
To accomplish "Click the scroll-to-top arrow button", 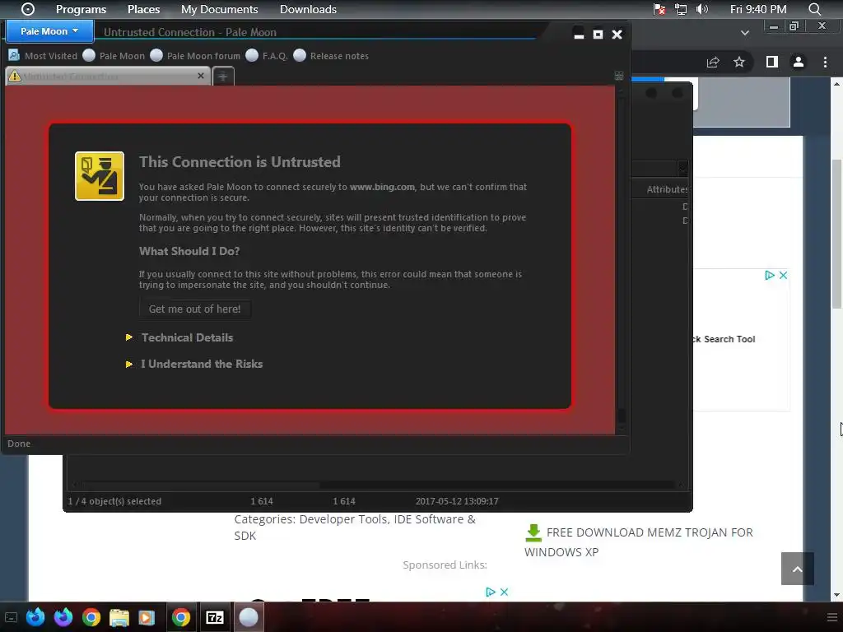I will tap(797, 569).
